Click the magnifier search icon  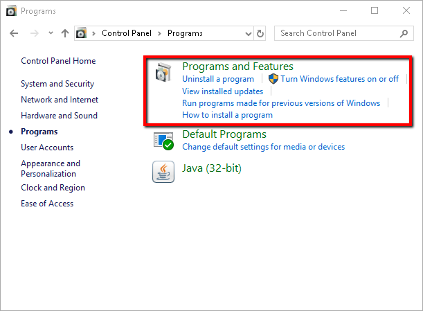pyautogui.click(x=404, y=33)
